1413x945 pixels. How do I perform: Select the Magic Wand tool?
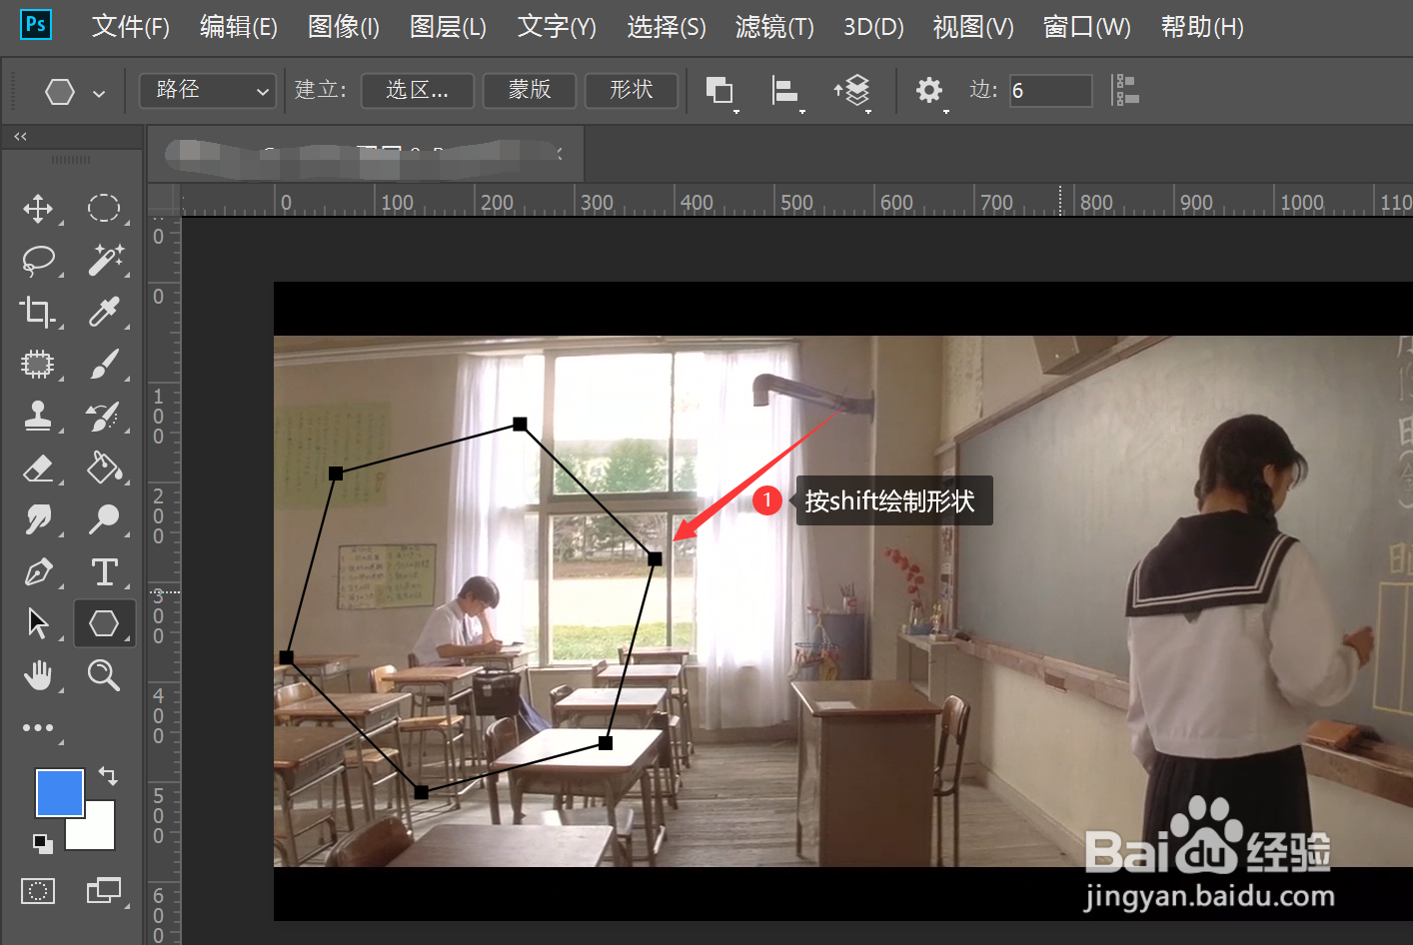[104, 261]
